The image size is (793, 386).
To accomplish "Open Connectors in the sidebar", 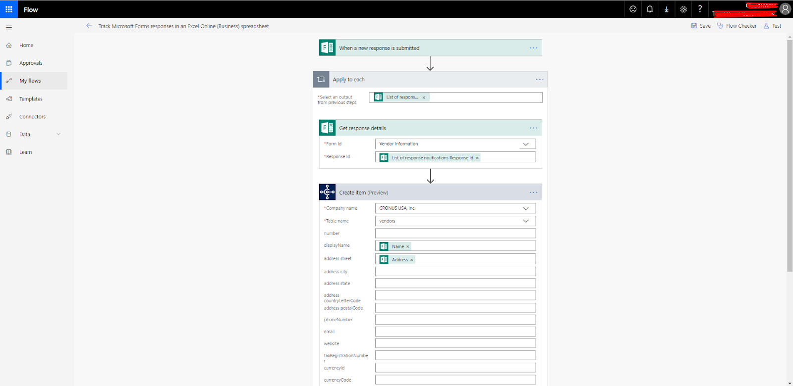I will coord(34,116).
